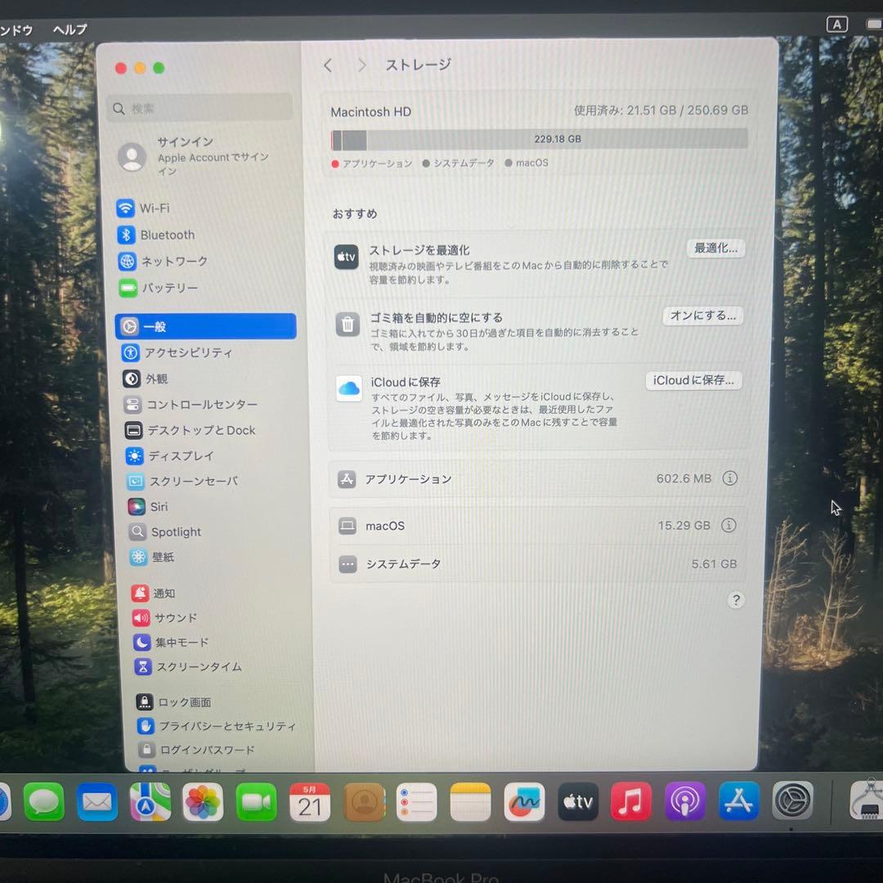
Task: Open Wi-Fi settings in the sidebar
Action: click(155, 208)
